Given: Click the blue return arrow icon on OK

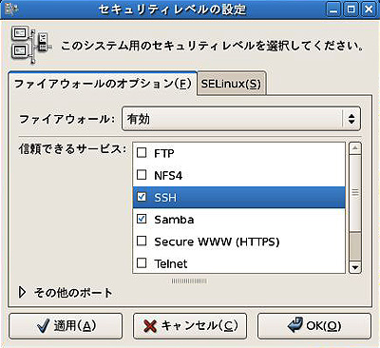Looking at the screenshot, I should tap(295, 325).
